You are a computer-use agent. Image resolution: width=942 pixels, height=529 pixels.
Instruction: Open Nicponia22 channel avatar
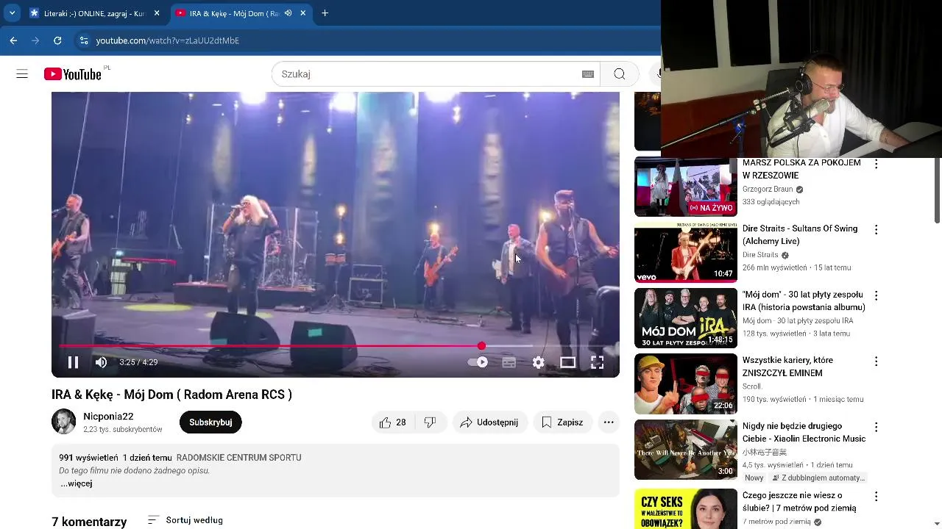click(63, 422)
